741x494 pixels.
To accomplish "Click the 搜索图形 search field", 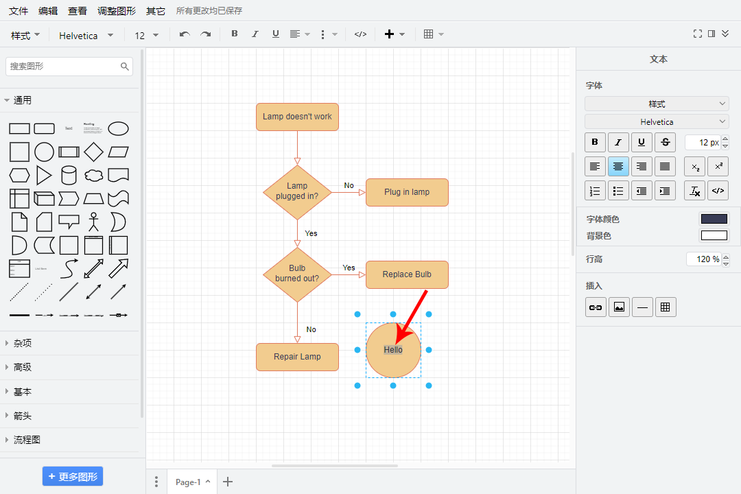I will pos(63,67).
